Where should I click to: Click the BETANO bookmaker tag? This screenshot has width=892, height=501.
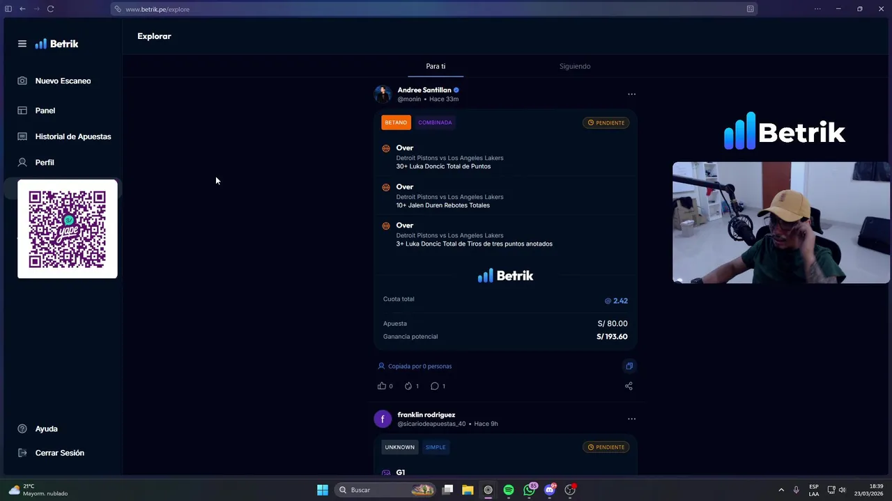point(396,122)
